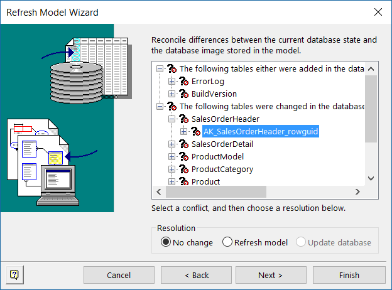Select the No change resolution option
Image resolution: width=392 pixels, height=290 pixels.
pos(166,242)
